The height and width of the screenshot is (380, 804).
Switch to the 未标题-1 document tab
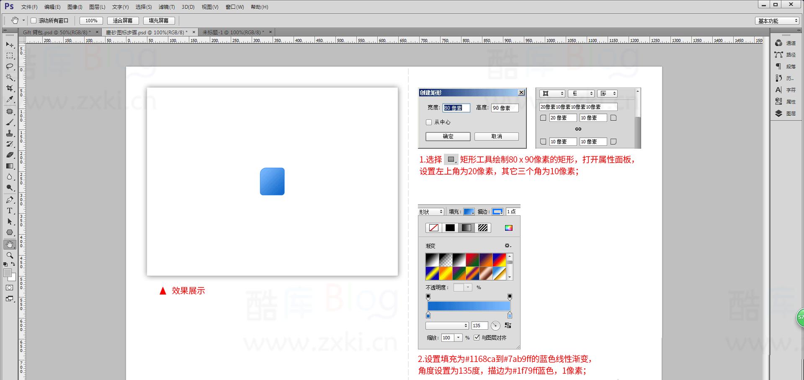pyautogui.click(x=232, y=32)
